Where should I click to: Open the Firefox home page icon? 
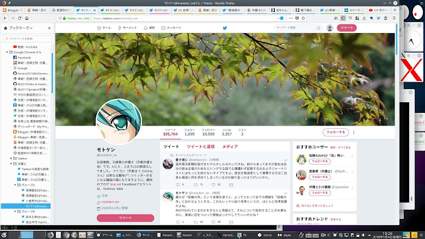(x=27, y=18)
